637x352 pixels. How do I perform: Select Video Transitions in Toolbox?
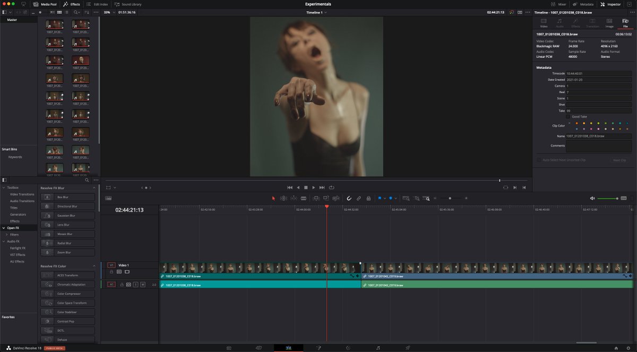pyautogui.click(x=22, y=194)
